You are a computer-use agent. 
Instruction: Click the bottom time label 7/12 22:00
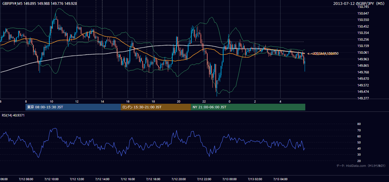pos(204,179)
